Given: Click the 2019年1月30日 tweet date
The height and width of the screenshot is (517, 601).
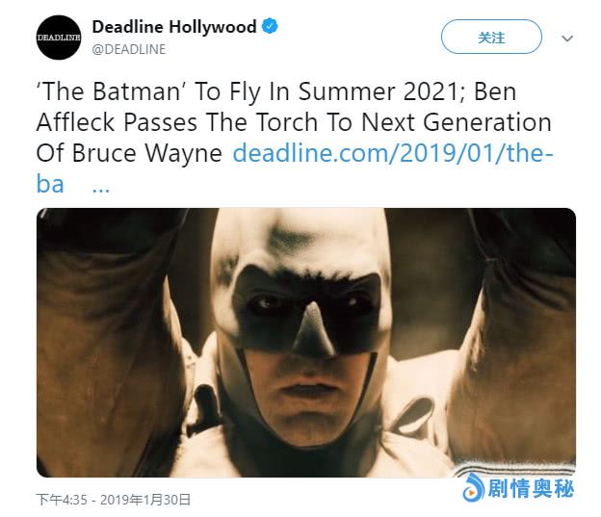Looking at the screenshot, I should (x=144, y=500).
